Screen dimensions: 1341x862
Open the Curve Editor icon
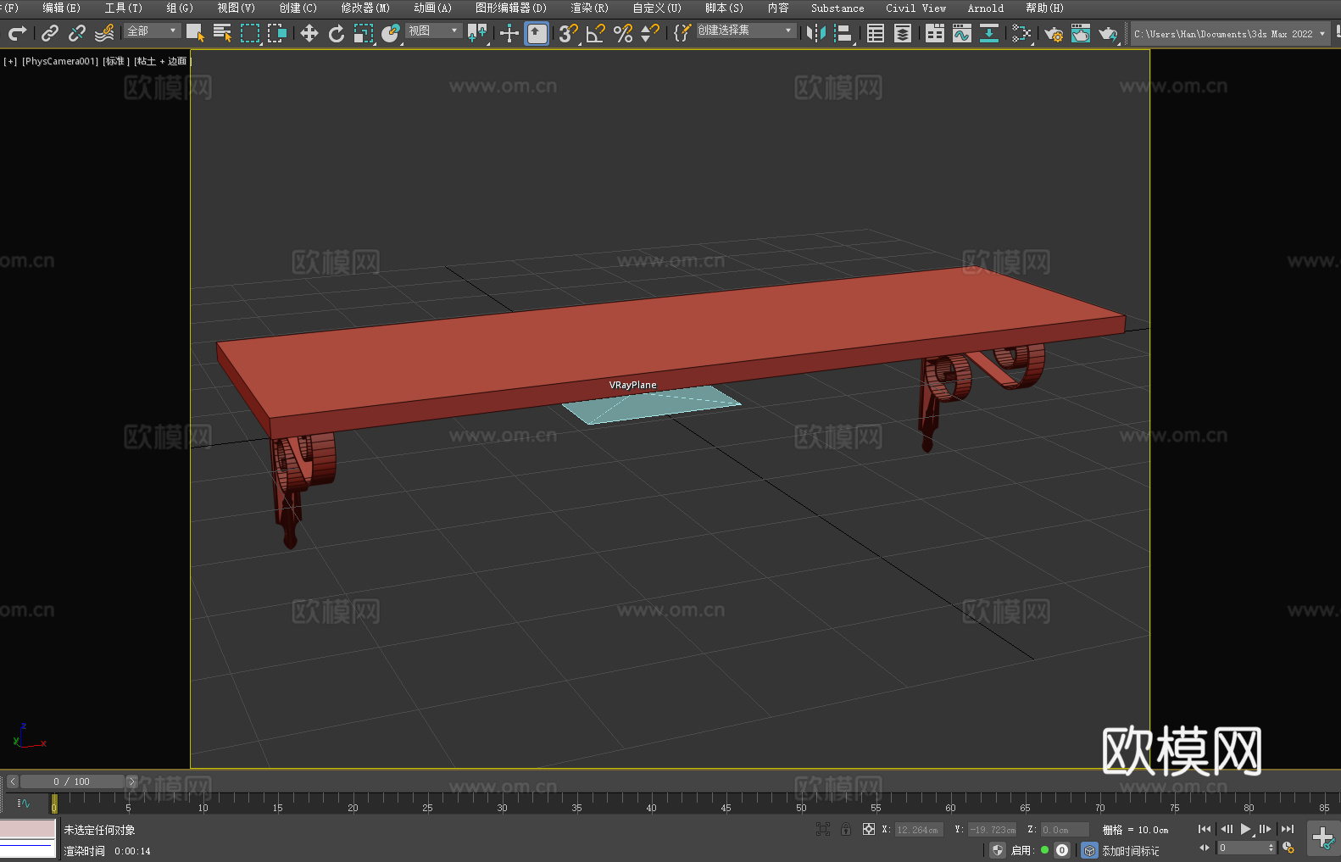(962, 33)
